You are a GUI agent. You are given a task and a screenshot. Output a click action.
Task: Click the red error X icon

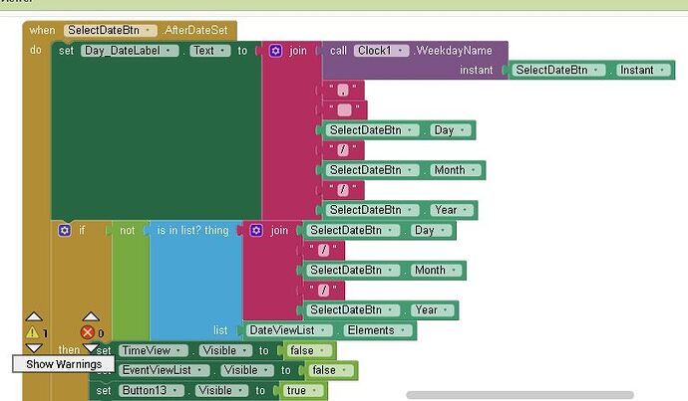coord(88,332)
